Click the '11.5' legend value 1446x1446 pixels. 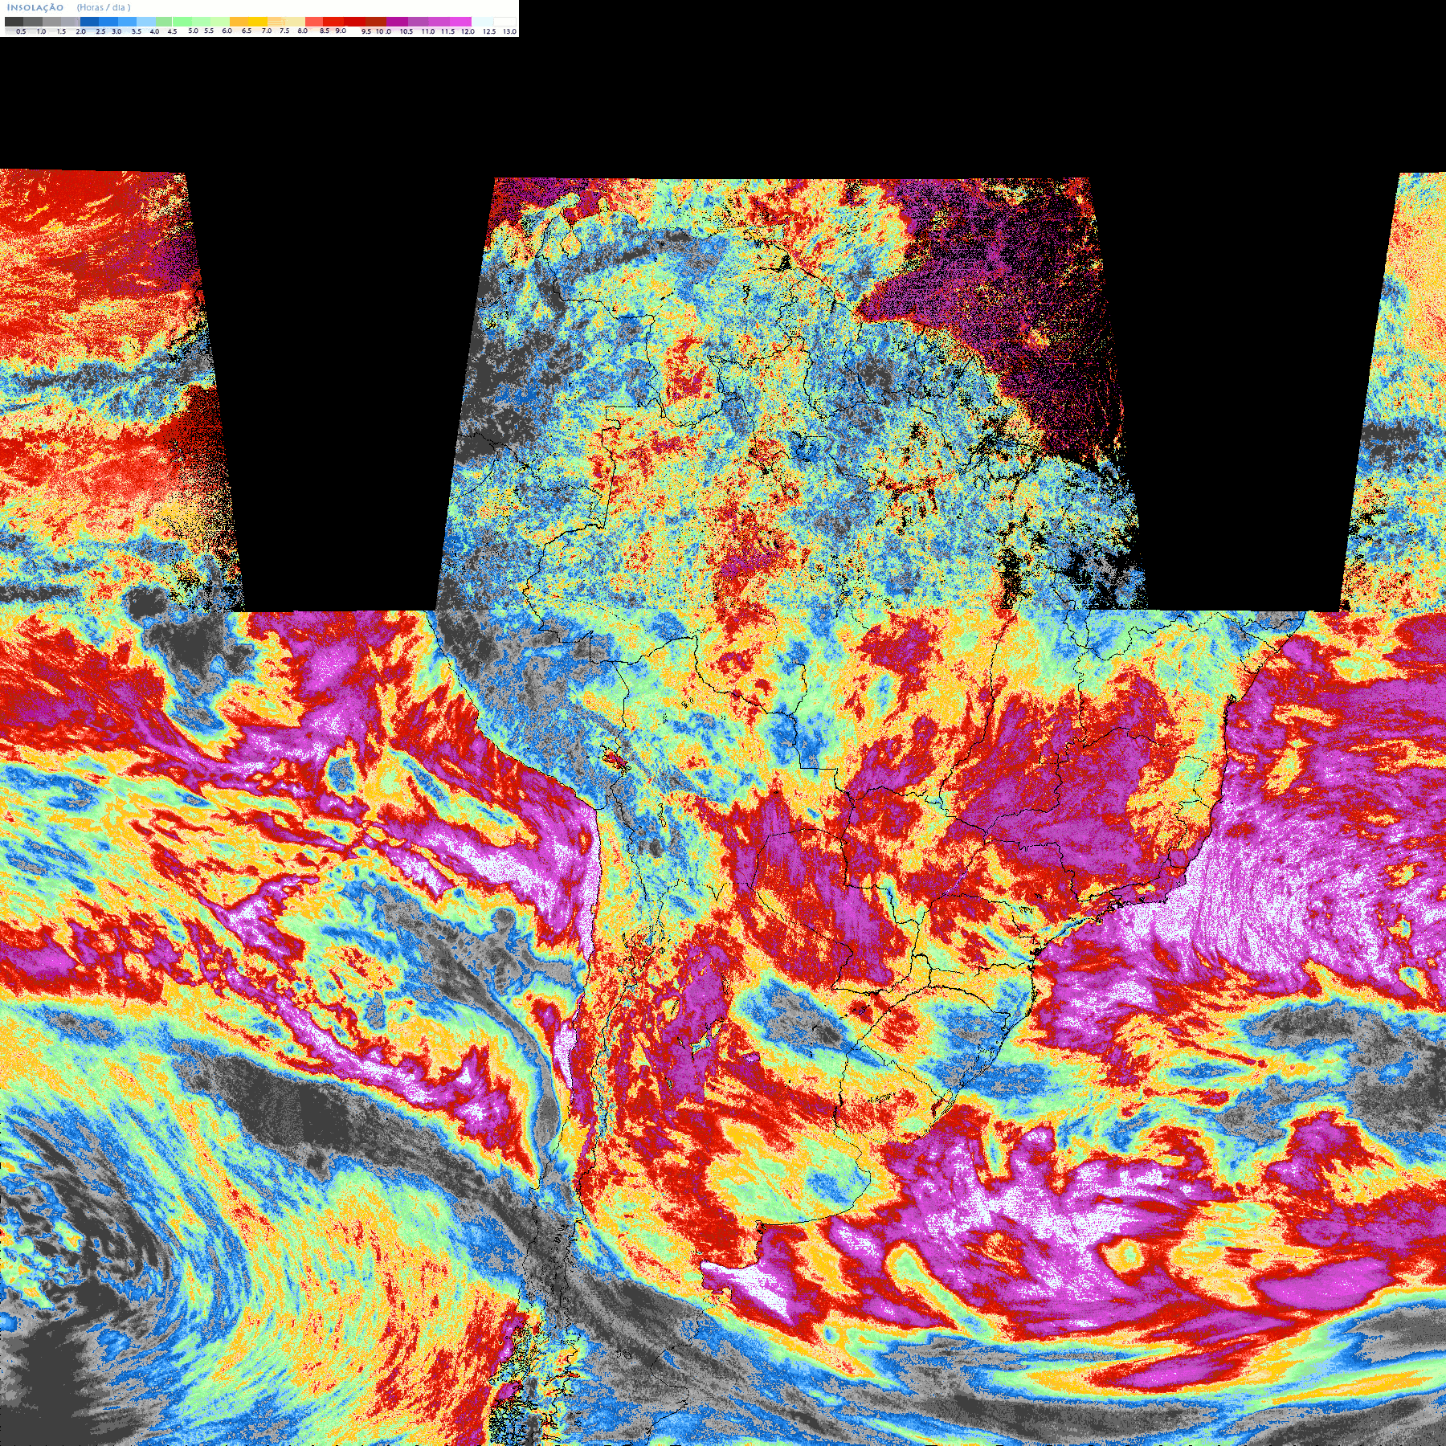click(447, 31)
